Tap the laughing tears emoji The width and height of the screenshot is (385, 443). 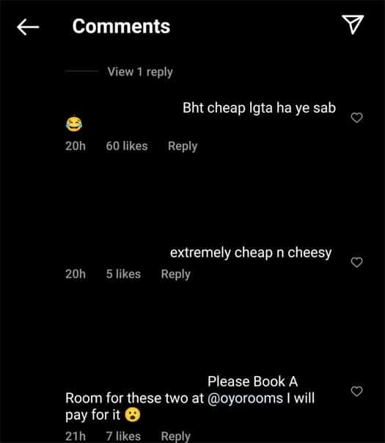click(74, 124)
